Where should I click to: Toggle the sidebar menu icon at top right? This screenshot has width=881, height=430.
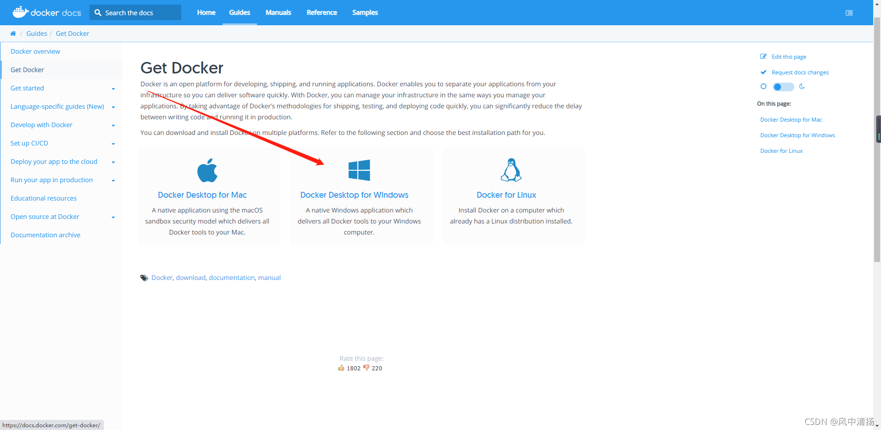pyautogui.click(x=849, y=13)
